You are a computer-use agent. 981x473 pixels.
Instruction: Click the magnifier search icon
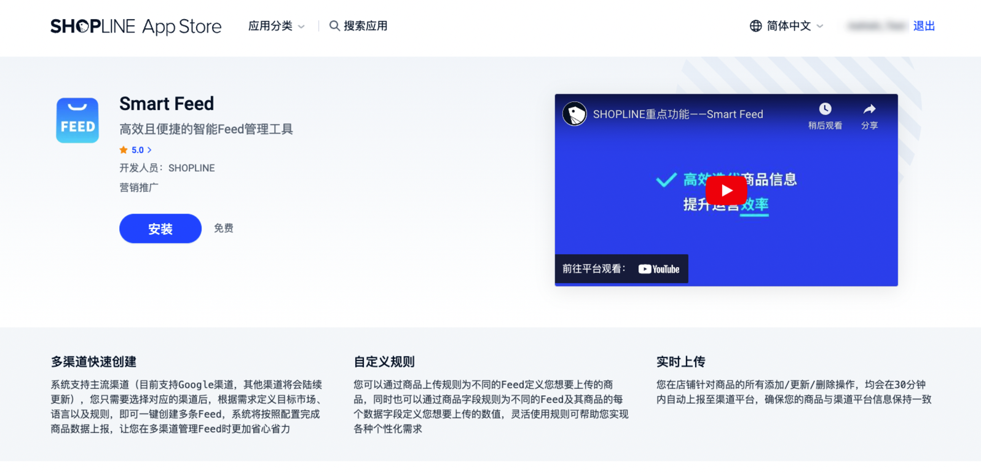[x=334, y=26]
